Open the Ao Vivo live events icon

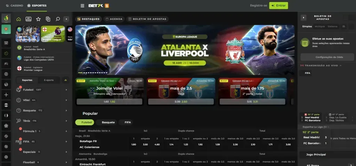pos(29,19)
